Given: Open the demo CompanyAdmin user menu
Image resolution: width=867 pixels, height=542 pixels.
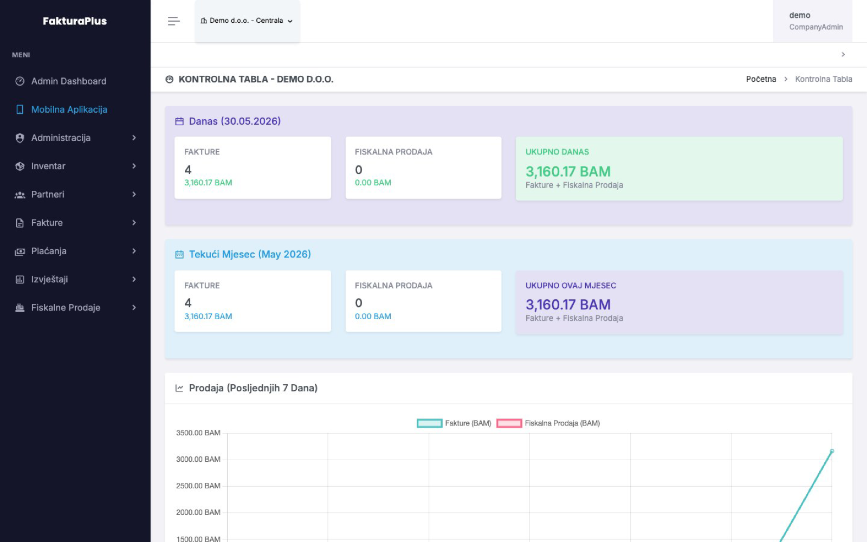Looking at the screenshot, I should coord(813,21).
